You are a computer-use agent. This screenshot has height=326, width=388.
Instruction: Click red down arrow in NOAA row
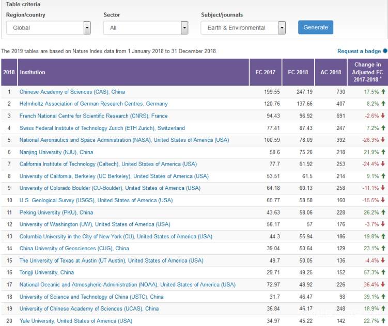[383, 285]
